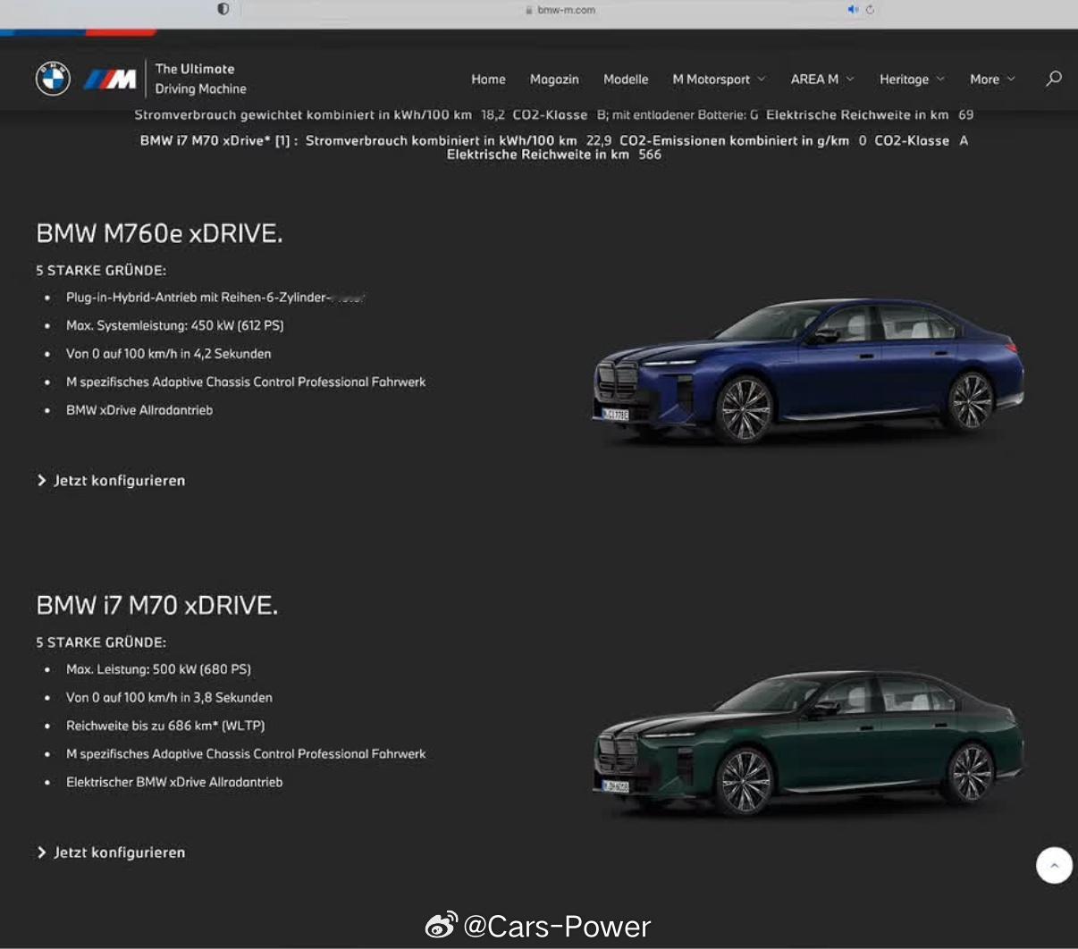Click the BMW i7 M70 xDRIVE heading
1078x949 pixels.
point(156,605)
